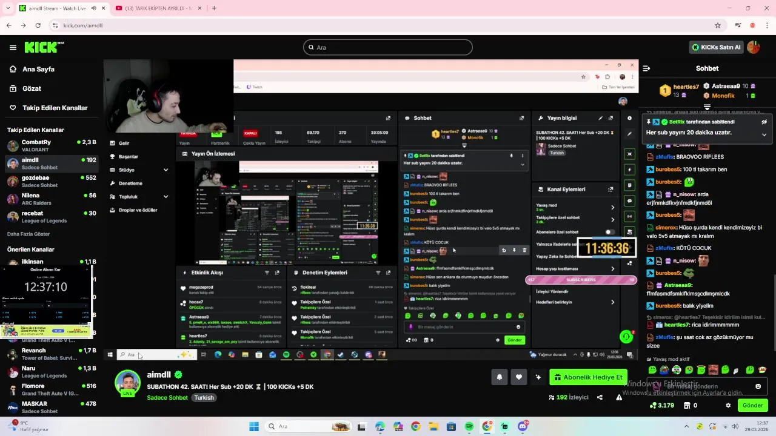Hide the pinned BotRix message
Screen dimensions: 776x436
tap(764, 122)
